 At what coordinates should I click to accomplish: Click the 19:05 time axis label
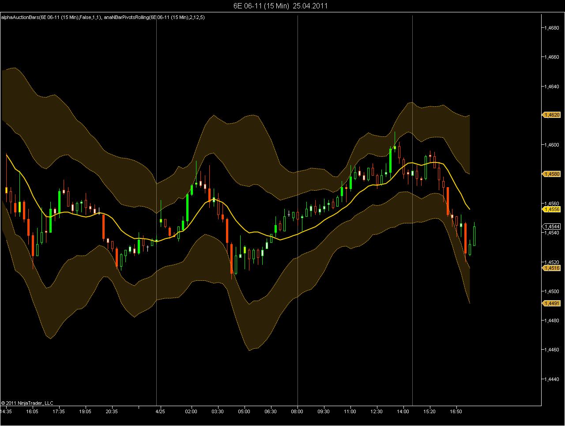point(85,411)
